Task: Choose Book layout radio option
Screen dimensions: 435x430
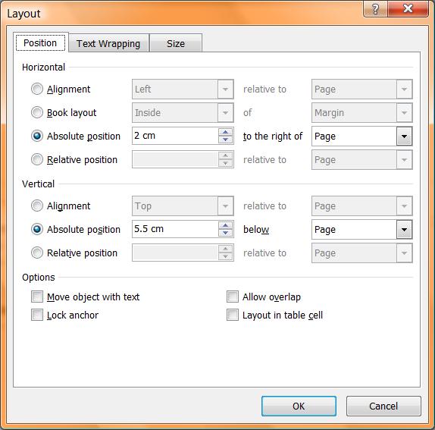Action: (x=37, y=113)
